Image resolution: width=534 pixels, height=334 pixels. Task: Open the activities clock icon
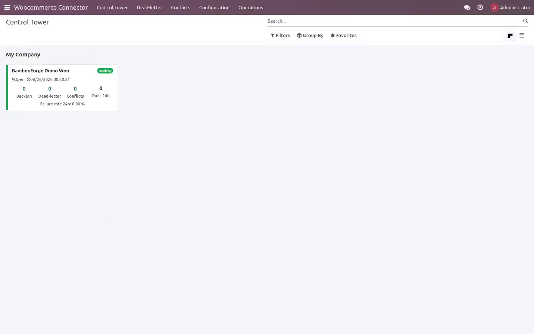480,7
